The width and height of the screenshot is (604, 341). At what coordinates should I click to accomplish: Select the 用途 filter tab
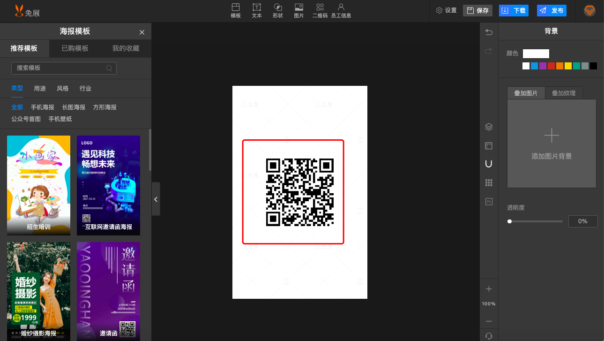(x=40, y=88)
